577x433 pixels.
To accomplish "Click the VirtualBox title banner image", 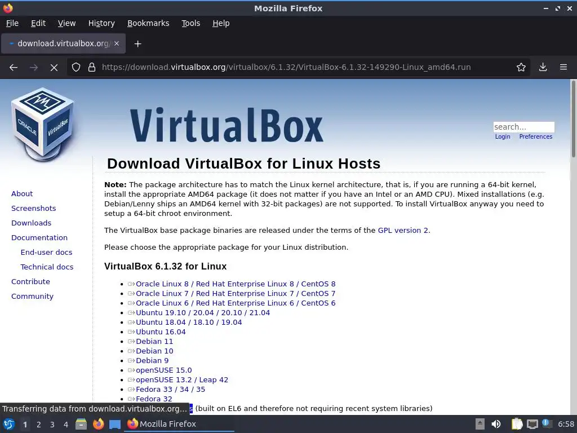I will [227, 125].
